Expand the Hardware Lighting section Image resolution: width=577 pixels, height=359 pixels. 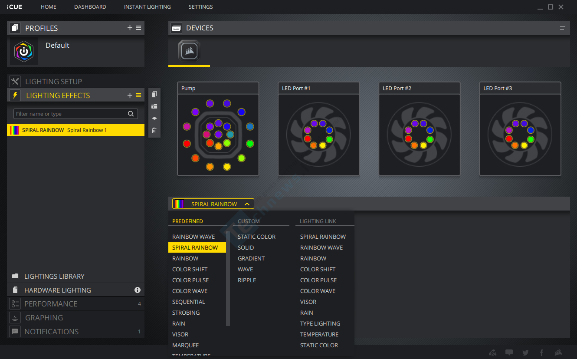pyautogui.click(x=75, y=290)
